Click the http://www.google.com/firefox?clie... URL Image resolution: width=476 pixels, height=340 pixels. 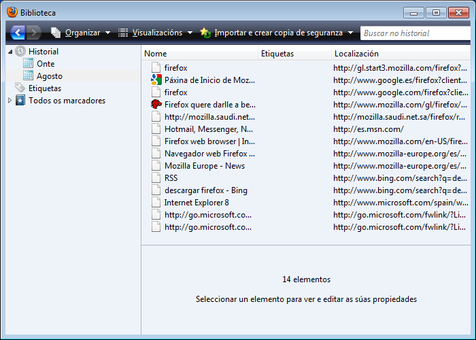[401, 92]
